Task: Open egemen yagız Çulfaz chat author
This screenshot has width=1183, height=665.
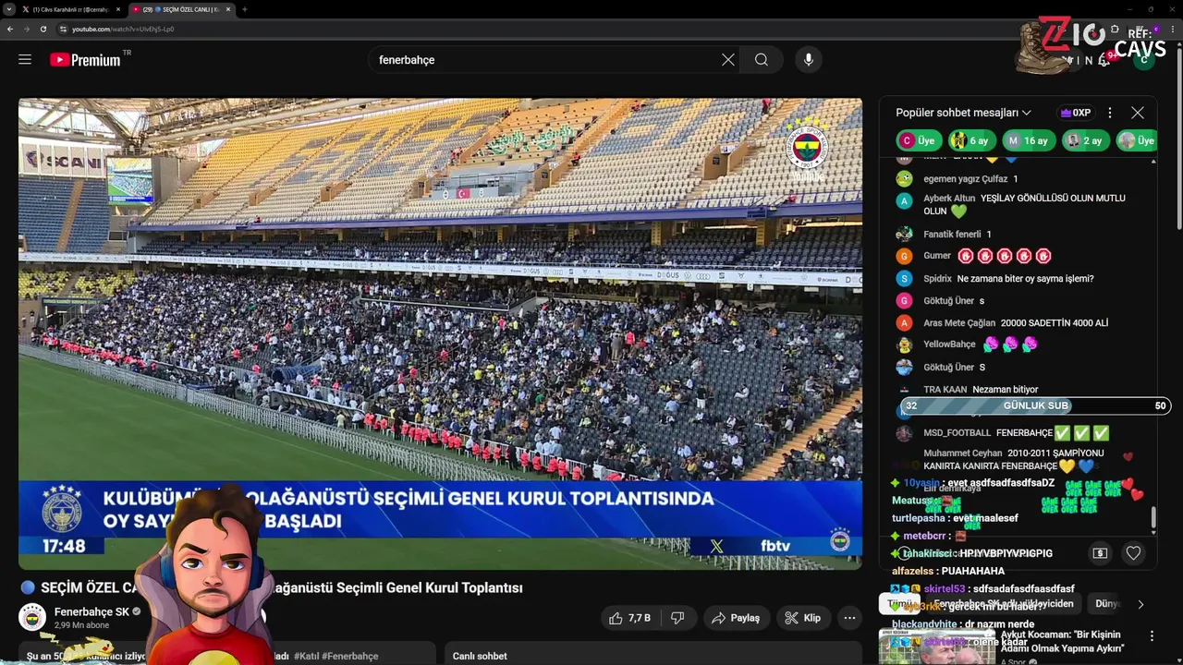Action: pyautogui.click(x=965, y=179)
